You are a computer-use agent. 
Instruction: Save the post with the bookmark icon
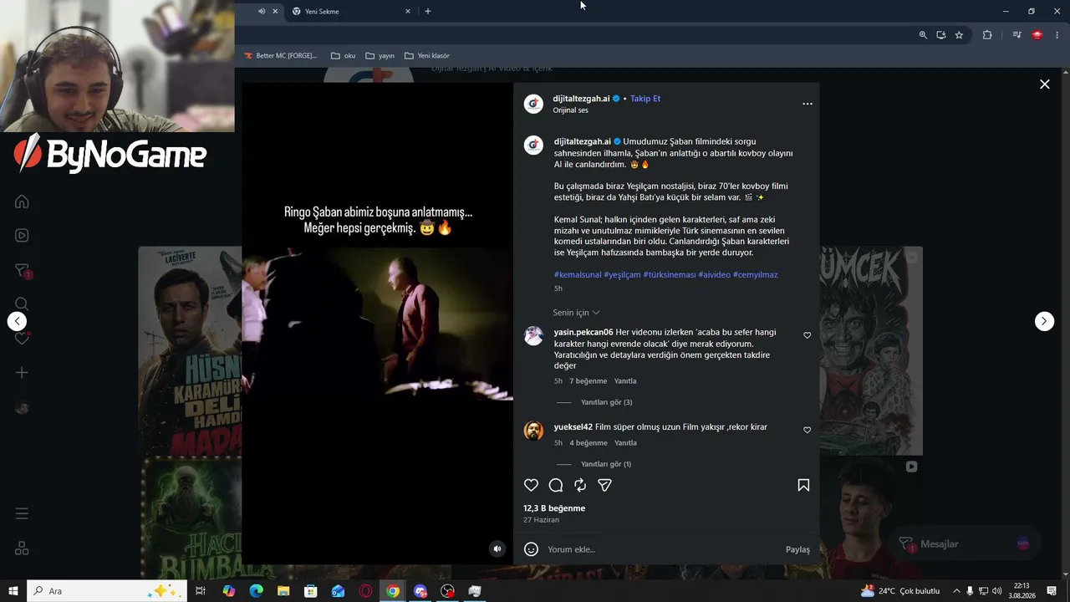click(x=803, y=485)
